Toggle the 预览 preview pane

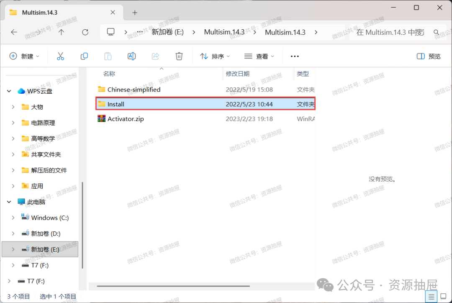[x=429, y=56]
